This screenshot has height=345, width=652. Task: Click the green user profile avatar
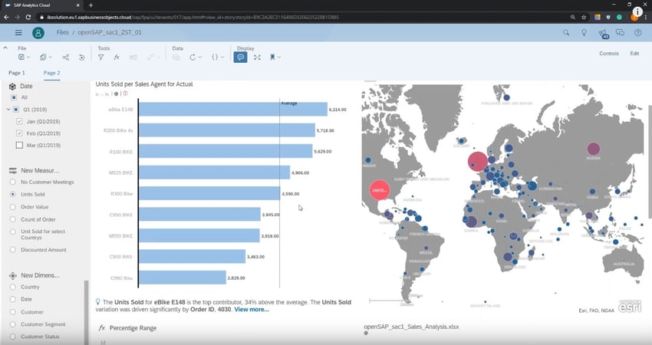coord(38,33)
